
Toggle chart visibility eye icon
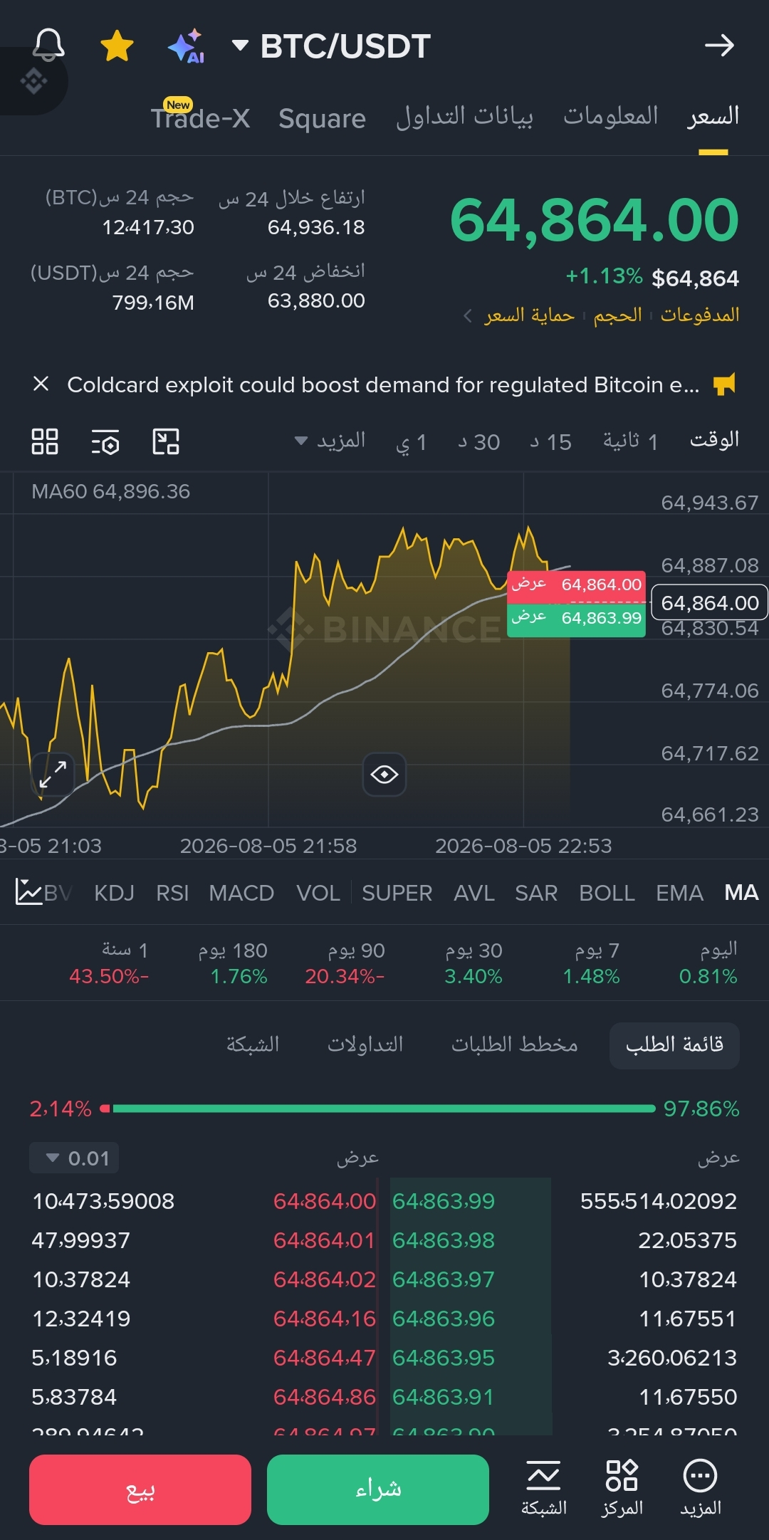point(384,774)
